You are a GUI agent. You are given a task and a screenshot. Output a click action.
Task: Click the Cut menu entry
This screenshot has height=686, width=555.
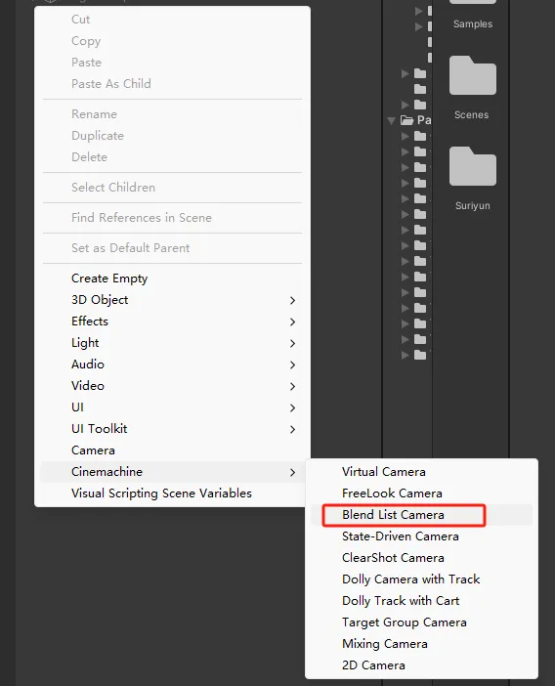click(172, 20)
